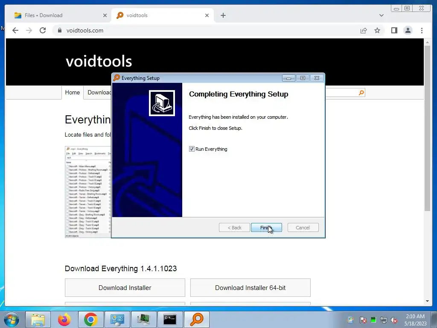437x328 pixels.
Task: Share this page using share icon
Action: point(364,30)
